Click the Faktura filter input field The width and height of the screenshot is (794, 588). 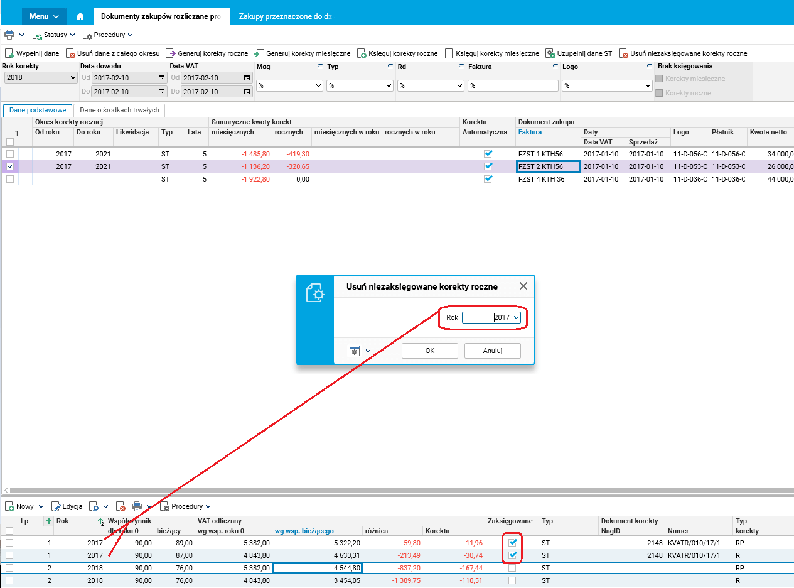(513, 85)
